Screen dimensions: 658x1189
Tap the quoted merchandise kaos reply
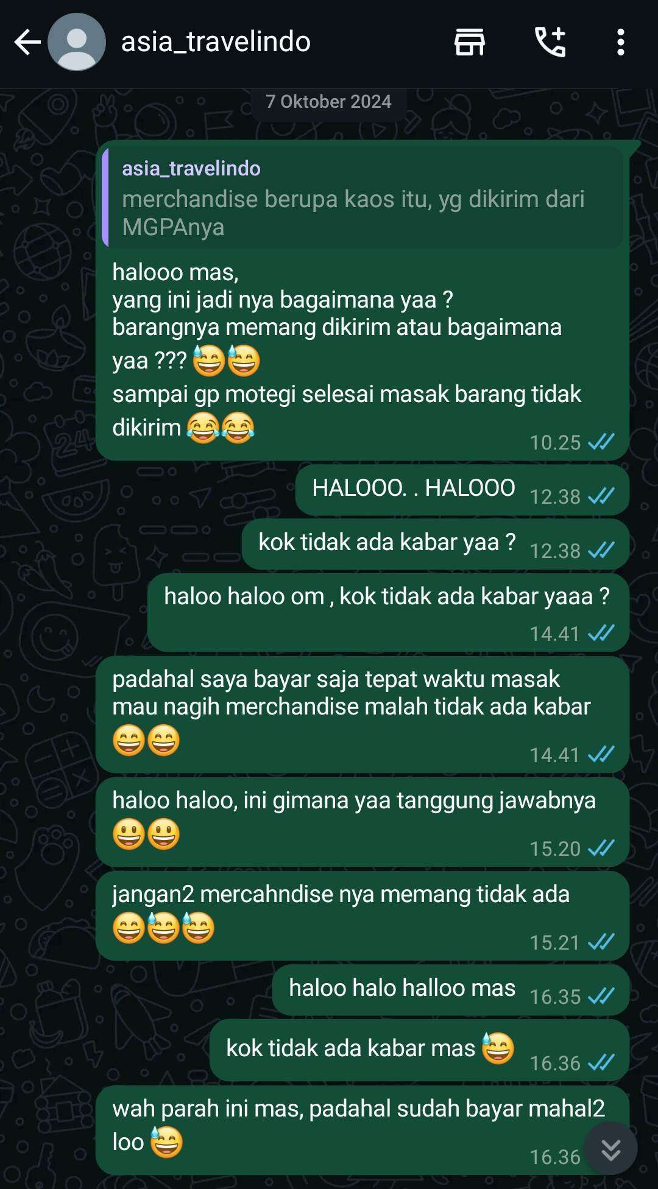[363, 197]
